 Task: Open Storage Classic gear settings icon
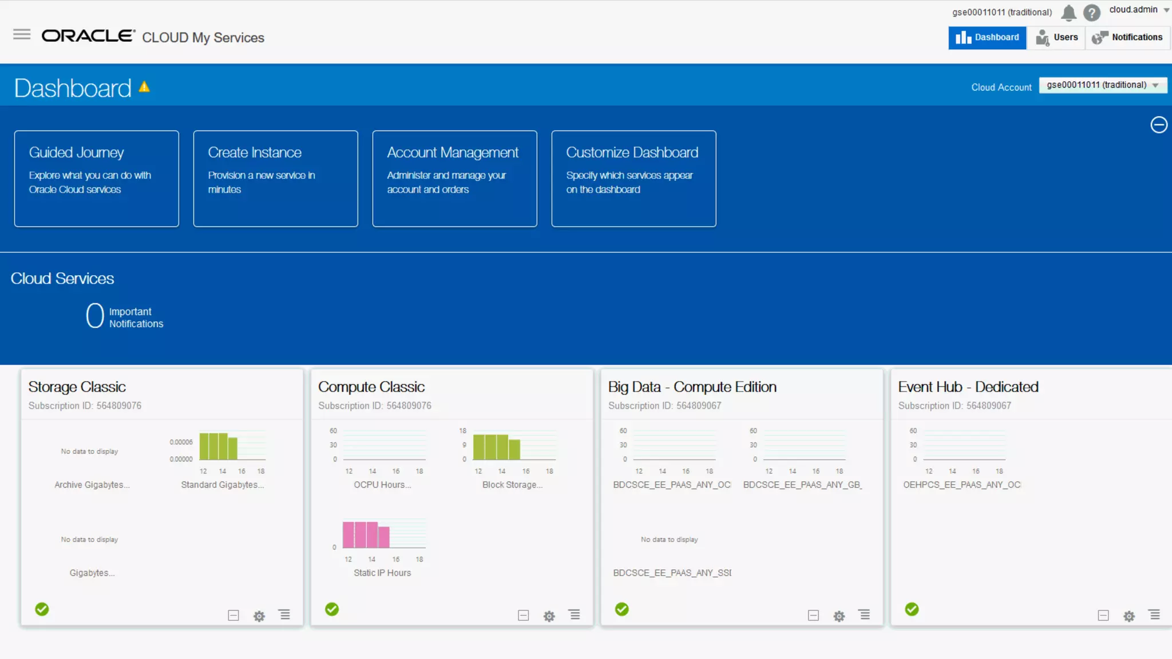[259, 616]
